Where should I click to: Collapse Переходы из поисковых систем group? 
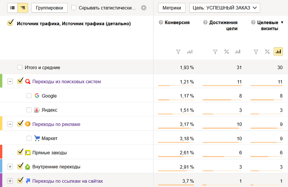[10, 81]
